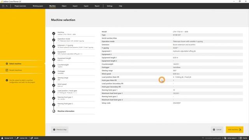Click the Machine step check icon
The height and width of the screenshot is (140, 249).
[x=54, y=33]
